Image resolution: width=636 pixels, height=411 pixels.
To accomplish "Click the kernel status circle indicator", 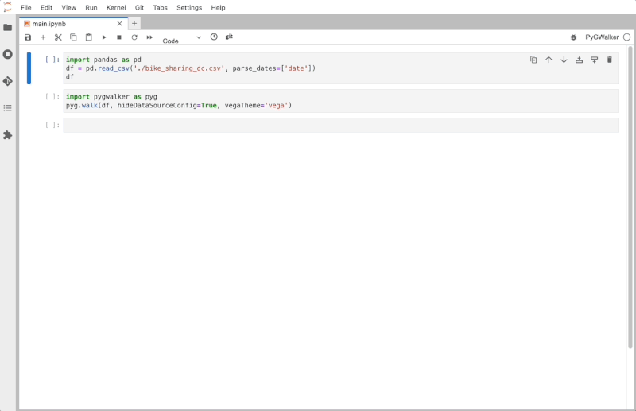I will coord(626,37).
